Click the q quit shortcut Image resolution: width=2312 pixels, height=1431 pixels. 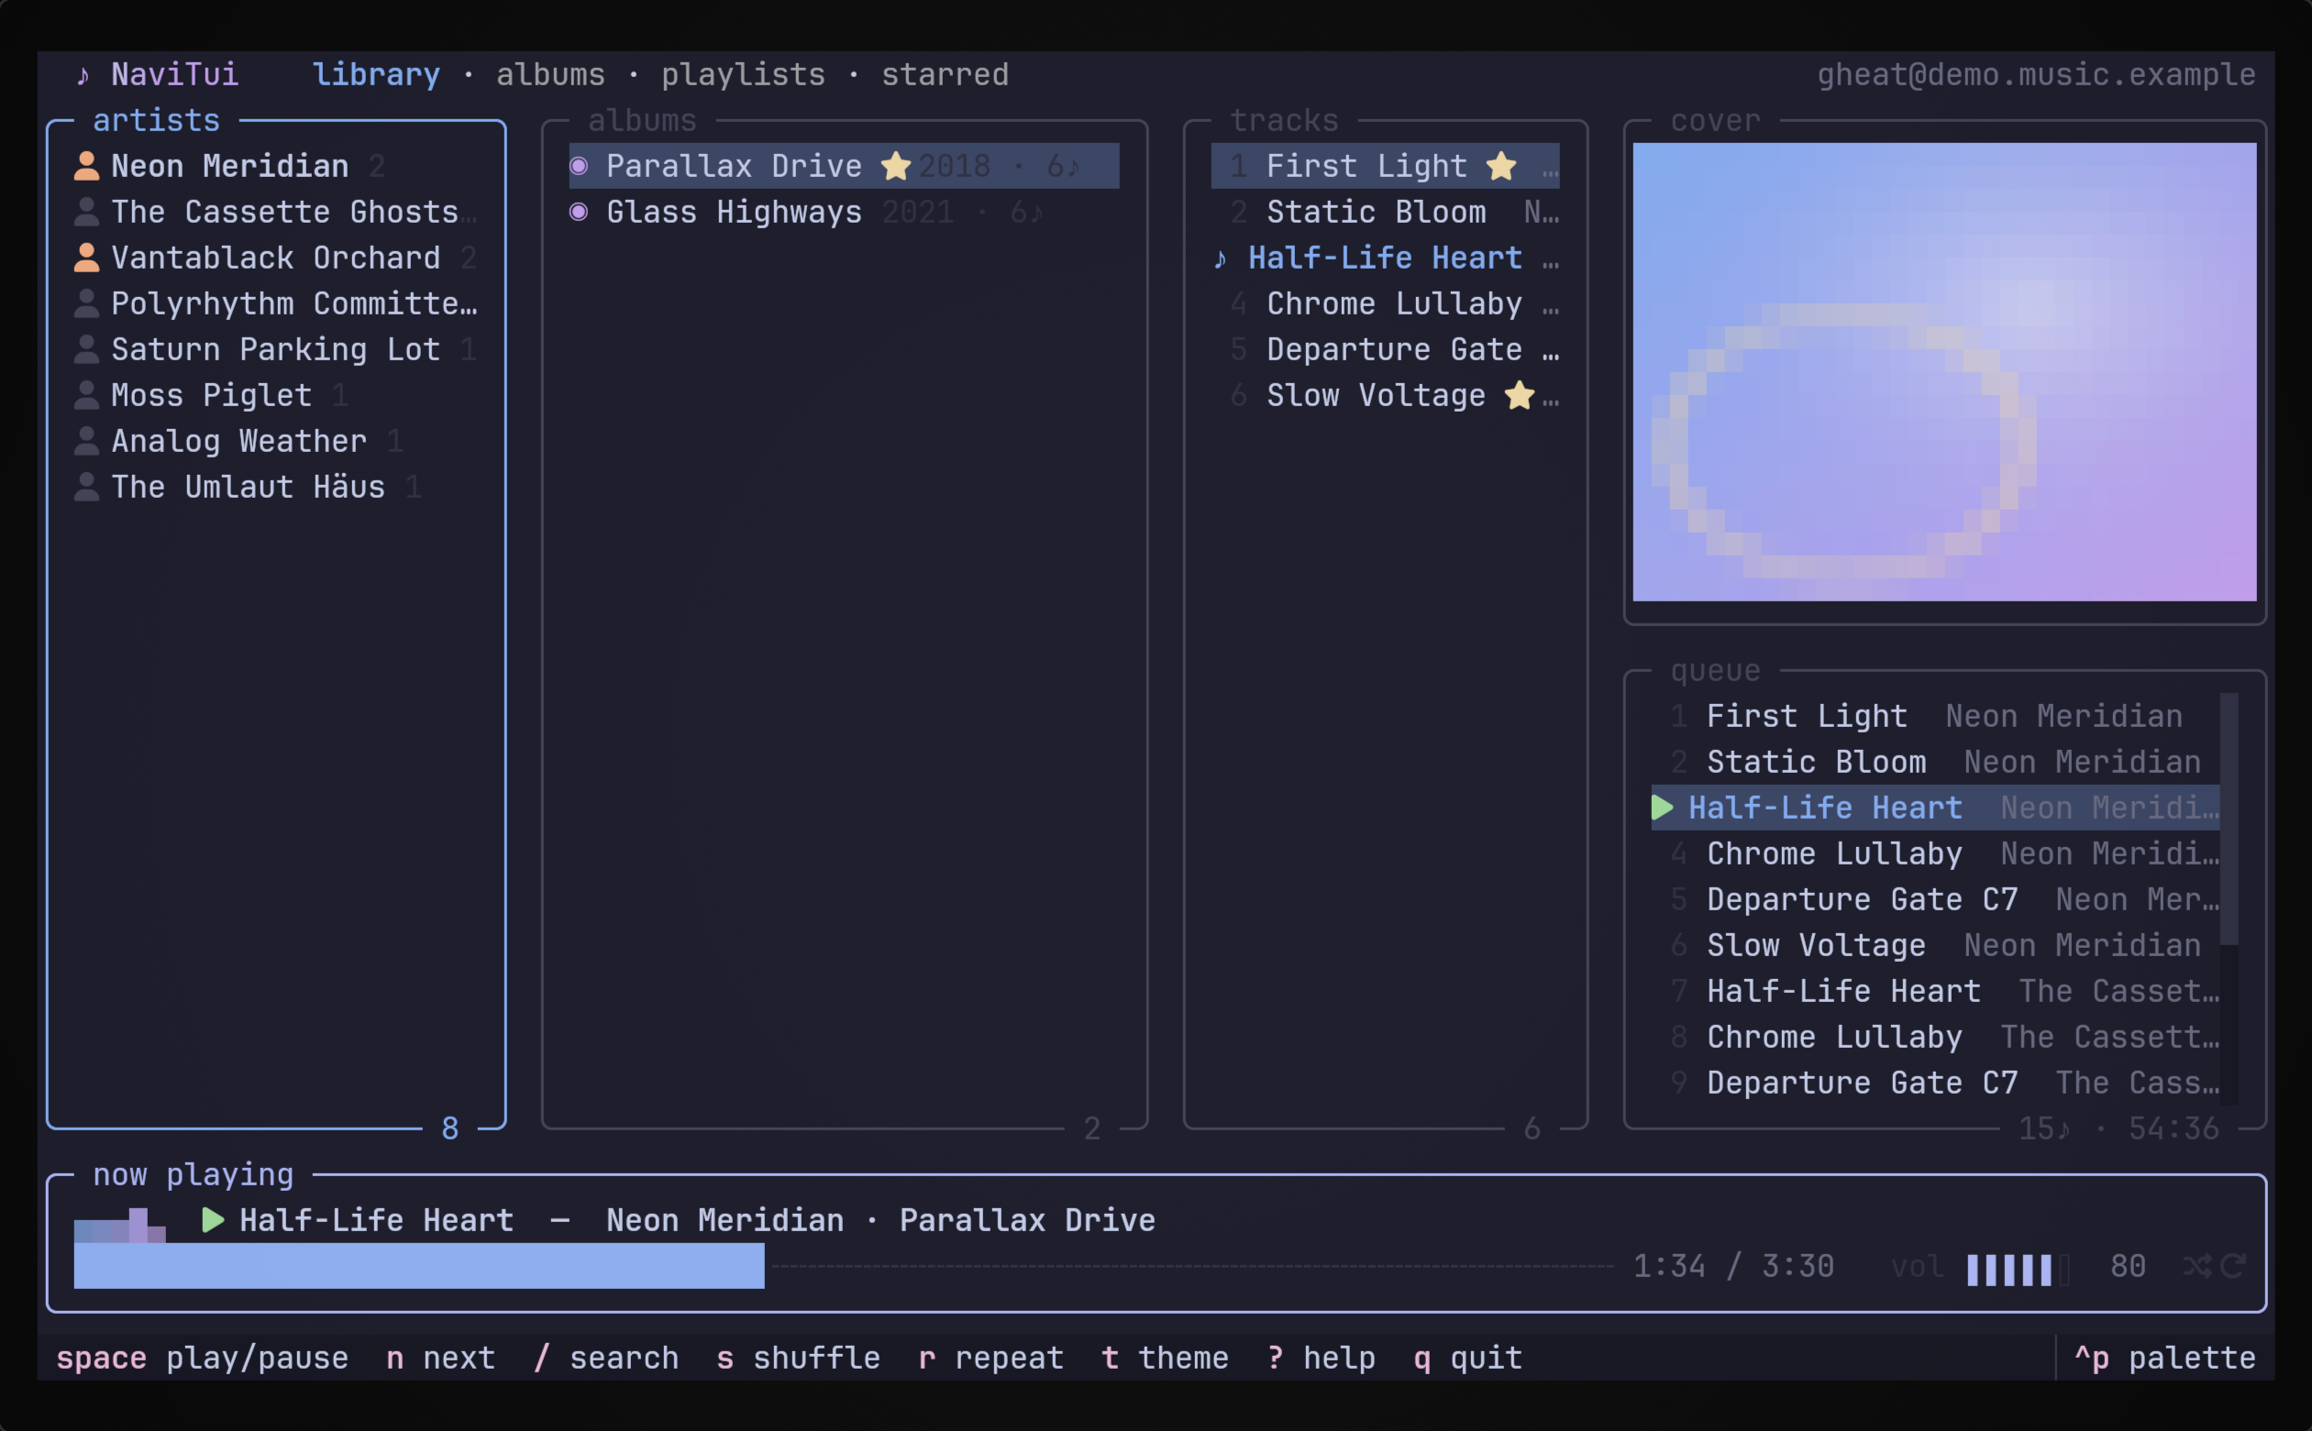click(1467, 1359)
